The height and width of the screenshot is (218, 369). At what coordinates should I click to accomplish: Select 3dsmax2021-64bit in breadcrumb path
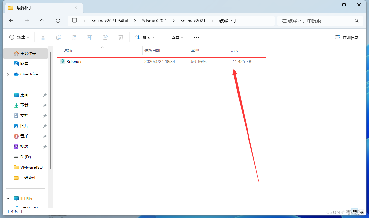(x=110, y=21)
